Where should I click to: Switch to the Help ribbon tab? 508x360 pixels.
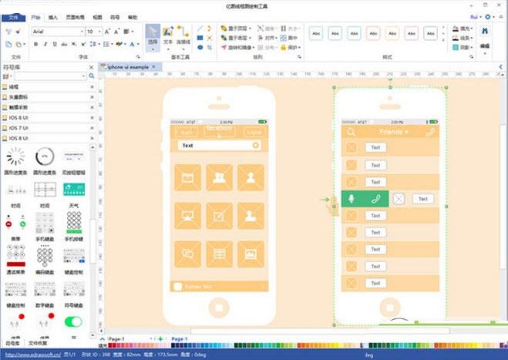point(133,18)
